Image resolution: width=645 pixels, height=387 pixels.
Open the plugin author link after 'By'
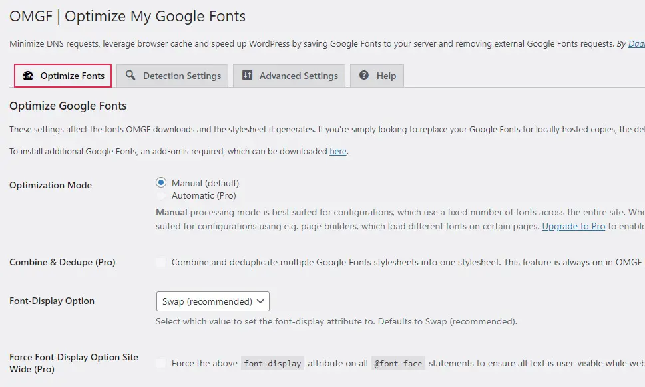636,43
